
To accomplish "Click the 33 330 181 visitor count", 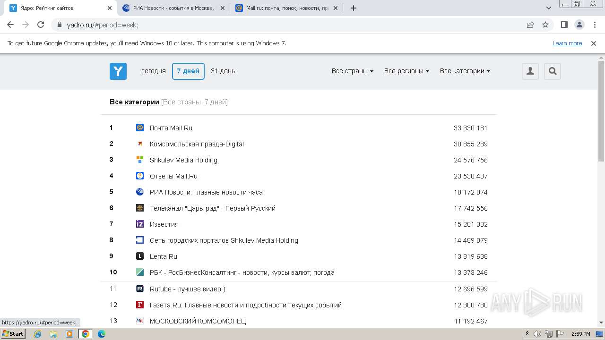I will pos(471,128).
